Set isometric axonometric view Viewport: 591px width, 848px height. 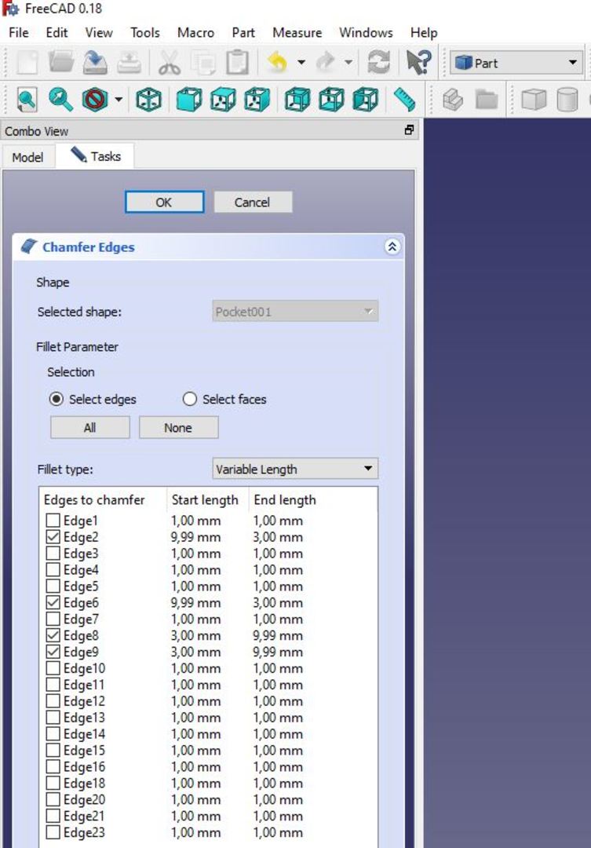(148, 100)
